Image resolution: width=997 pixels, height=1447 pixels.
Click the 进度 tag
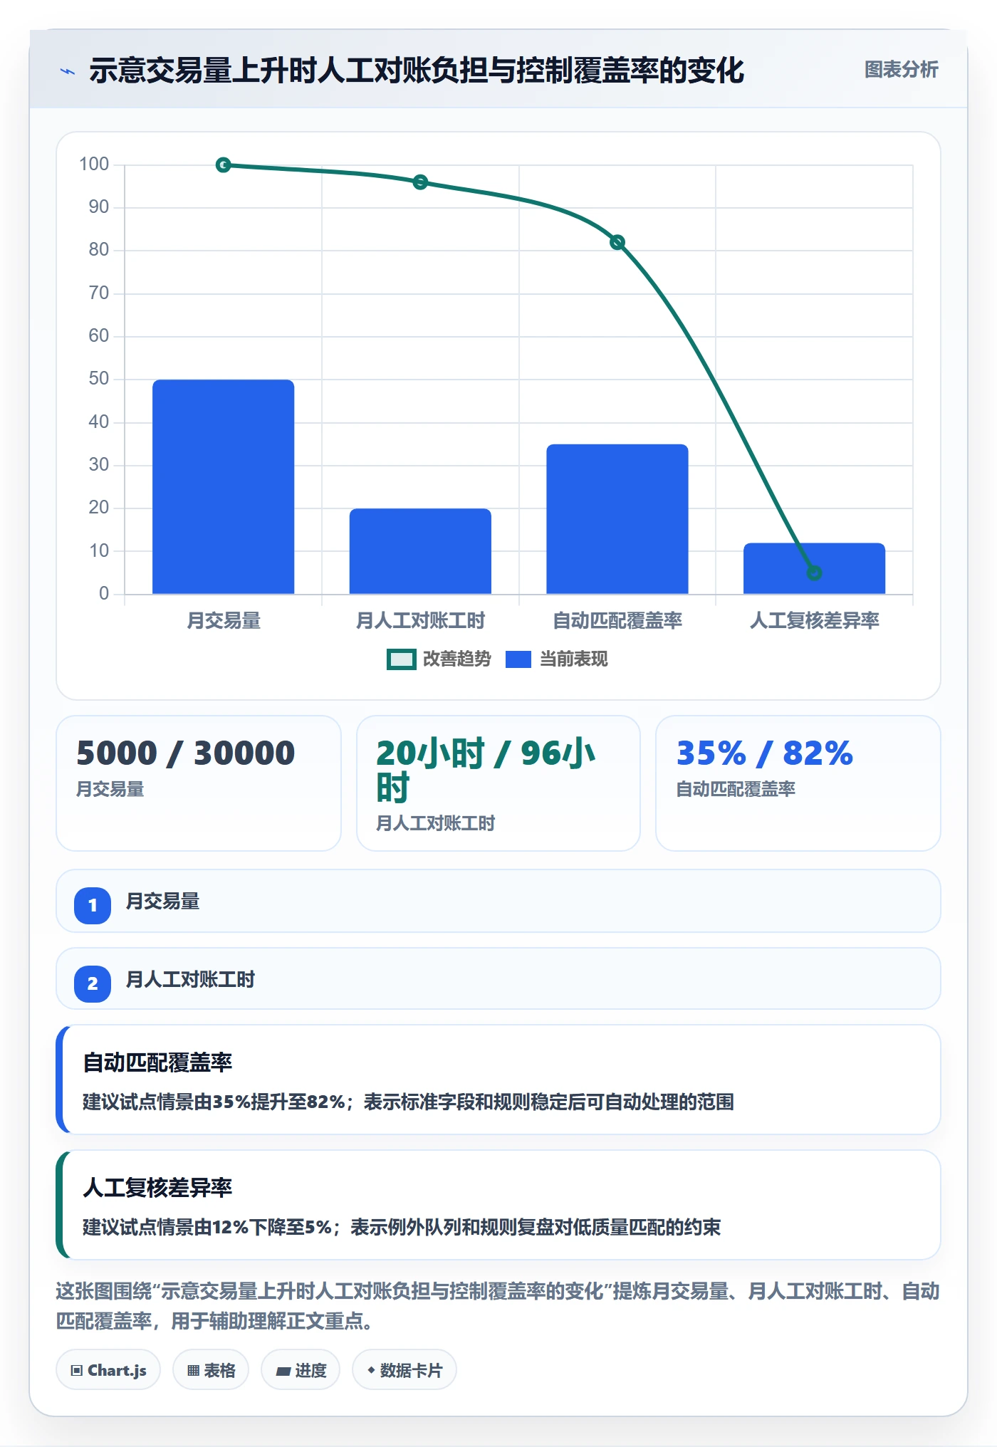tap(301, 1370)
